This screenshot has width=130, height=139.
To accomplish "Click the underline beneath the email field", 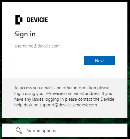I will [65, 51].
